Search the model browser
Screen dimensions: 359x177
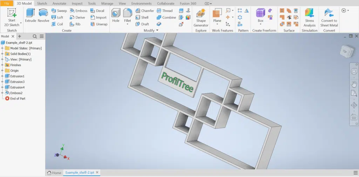[35, 36]
